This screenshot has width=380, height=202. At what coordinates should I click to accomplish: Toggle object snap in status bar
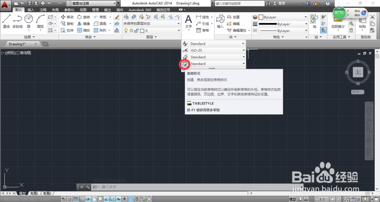[x=94, y=199]
